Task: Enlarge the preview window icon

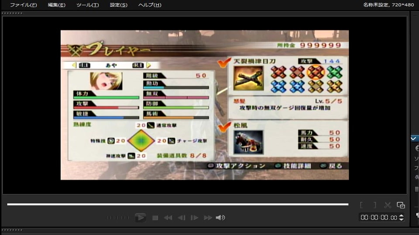Action: point(401,205)
